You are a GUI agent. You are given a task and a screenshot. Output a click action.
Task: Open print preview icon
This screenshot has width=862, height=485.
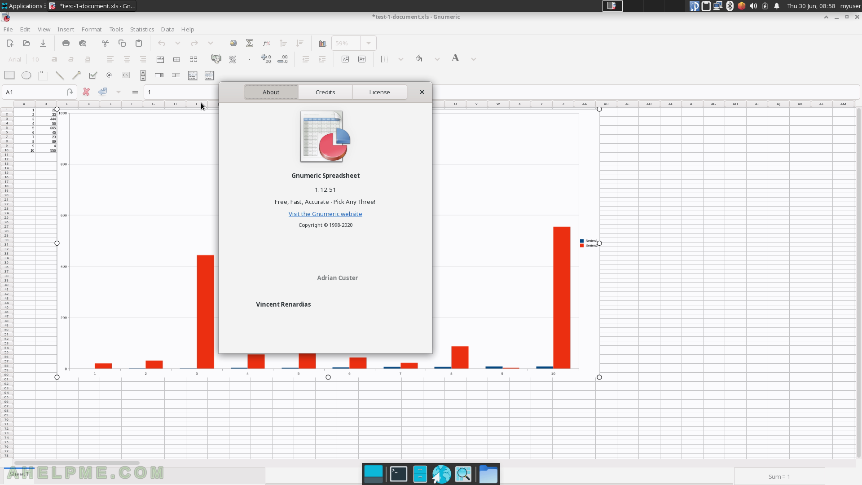(x=83, y=43)
